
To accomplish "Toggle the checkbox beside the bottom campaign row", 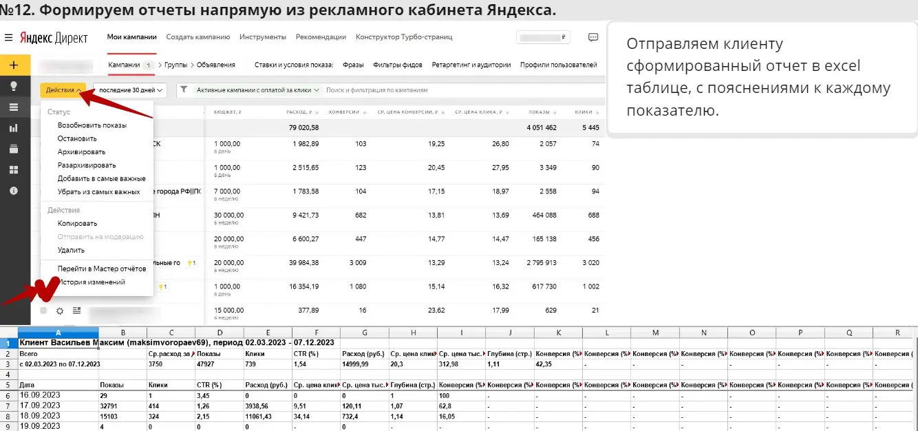I will [43, 311].
